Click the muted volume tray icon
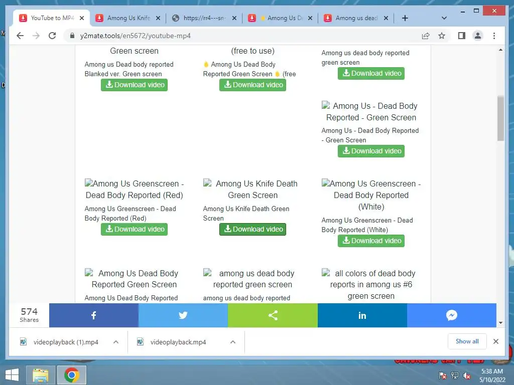 coord(467,375)
